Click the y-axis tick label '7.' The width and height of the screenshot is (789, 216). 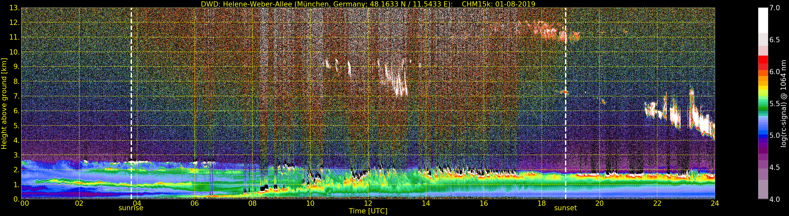point(16,96)
